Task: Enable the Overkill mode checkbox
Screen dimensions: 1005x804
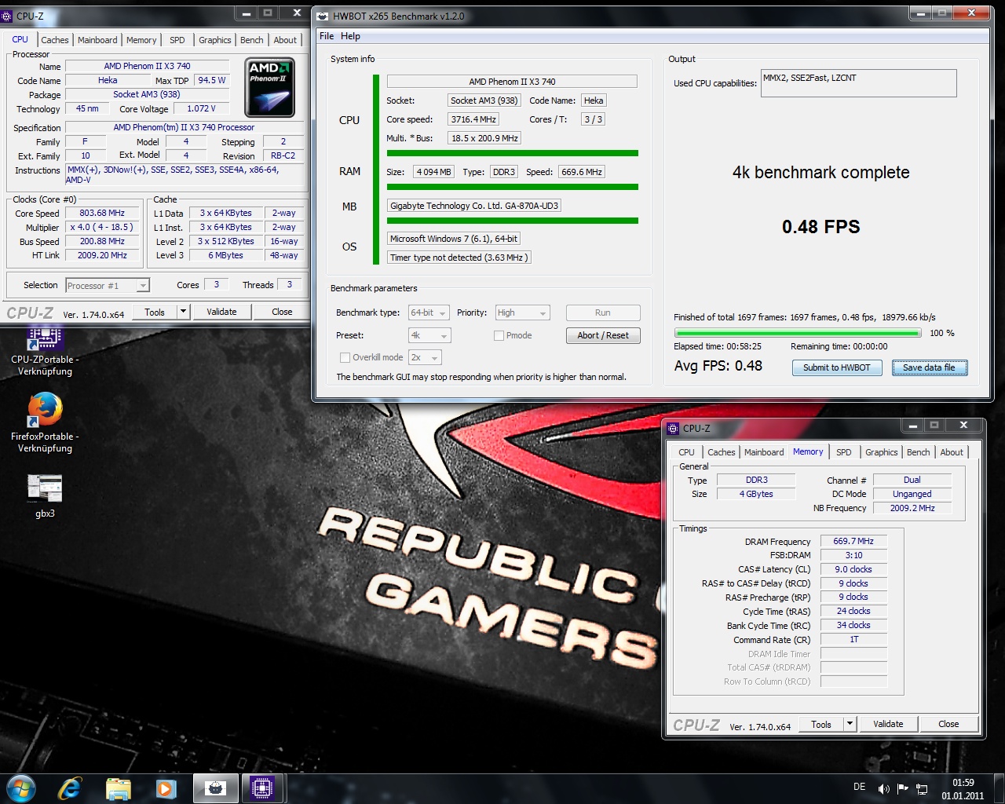Action: 345,357
